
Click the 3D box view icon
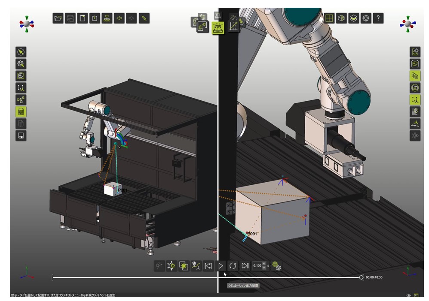pos(341,18)
